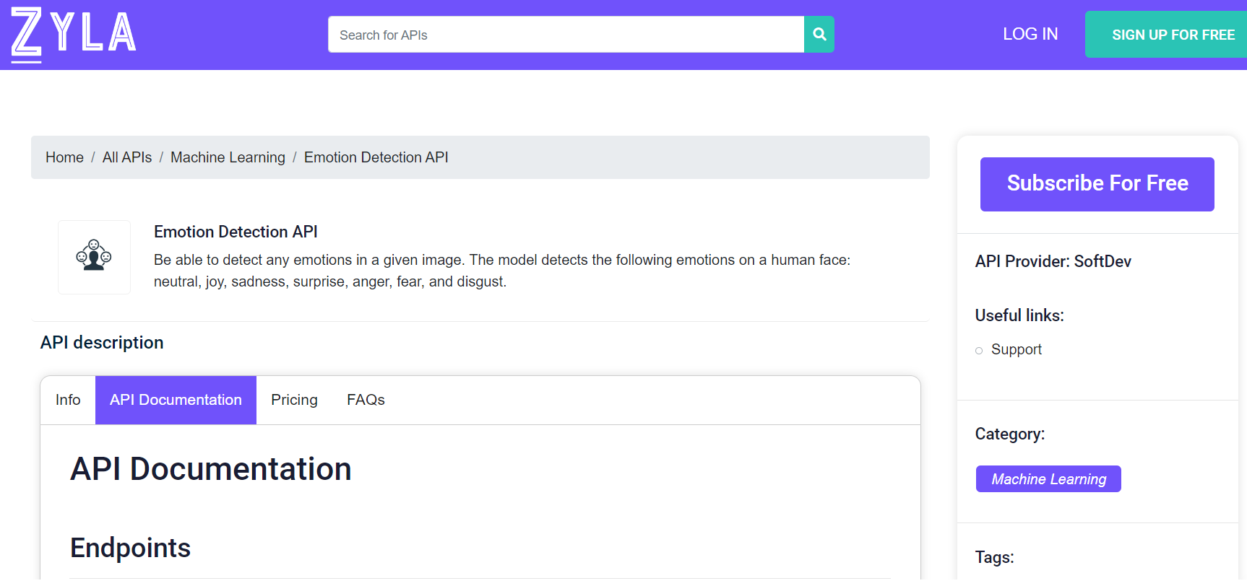Show the FAQs tab

point(366,400)
